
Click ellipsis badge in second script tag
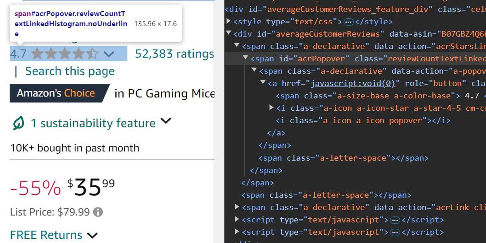[x=395, y=232]
